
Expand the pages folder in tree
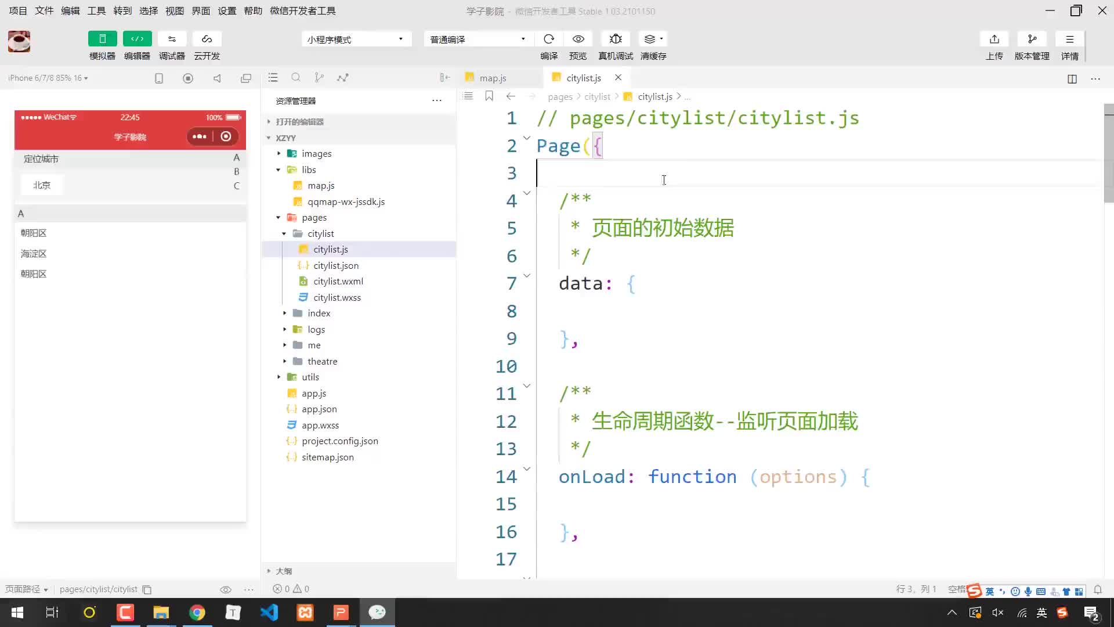(x=279, y=218)
